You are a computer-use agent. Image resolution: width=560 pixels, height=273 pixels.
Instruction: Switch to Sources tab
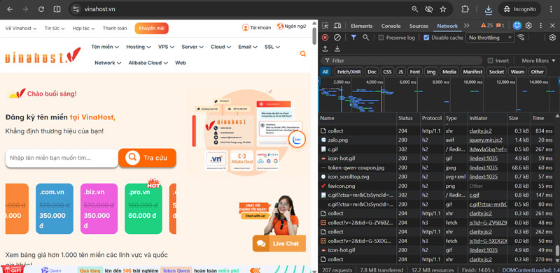point(419,26)
